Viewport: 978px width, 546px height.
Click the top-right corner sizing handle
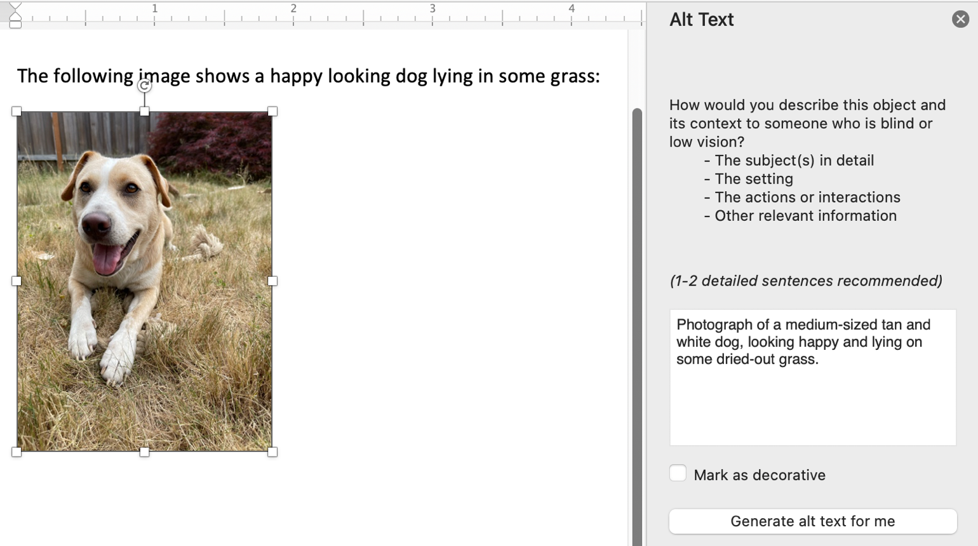[x=273, y=111]
